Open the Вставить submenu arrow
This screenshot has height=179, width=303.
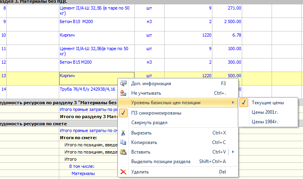233,152
